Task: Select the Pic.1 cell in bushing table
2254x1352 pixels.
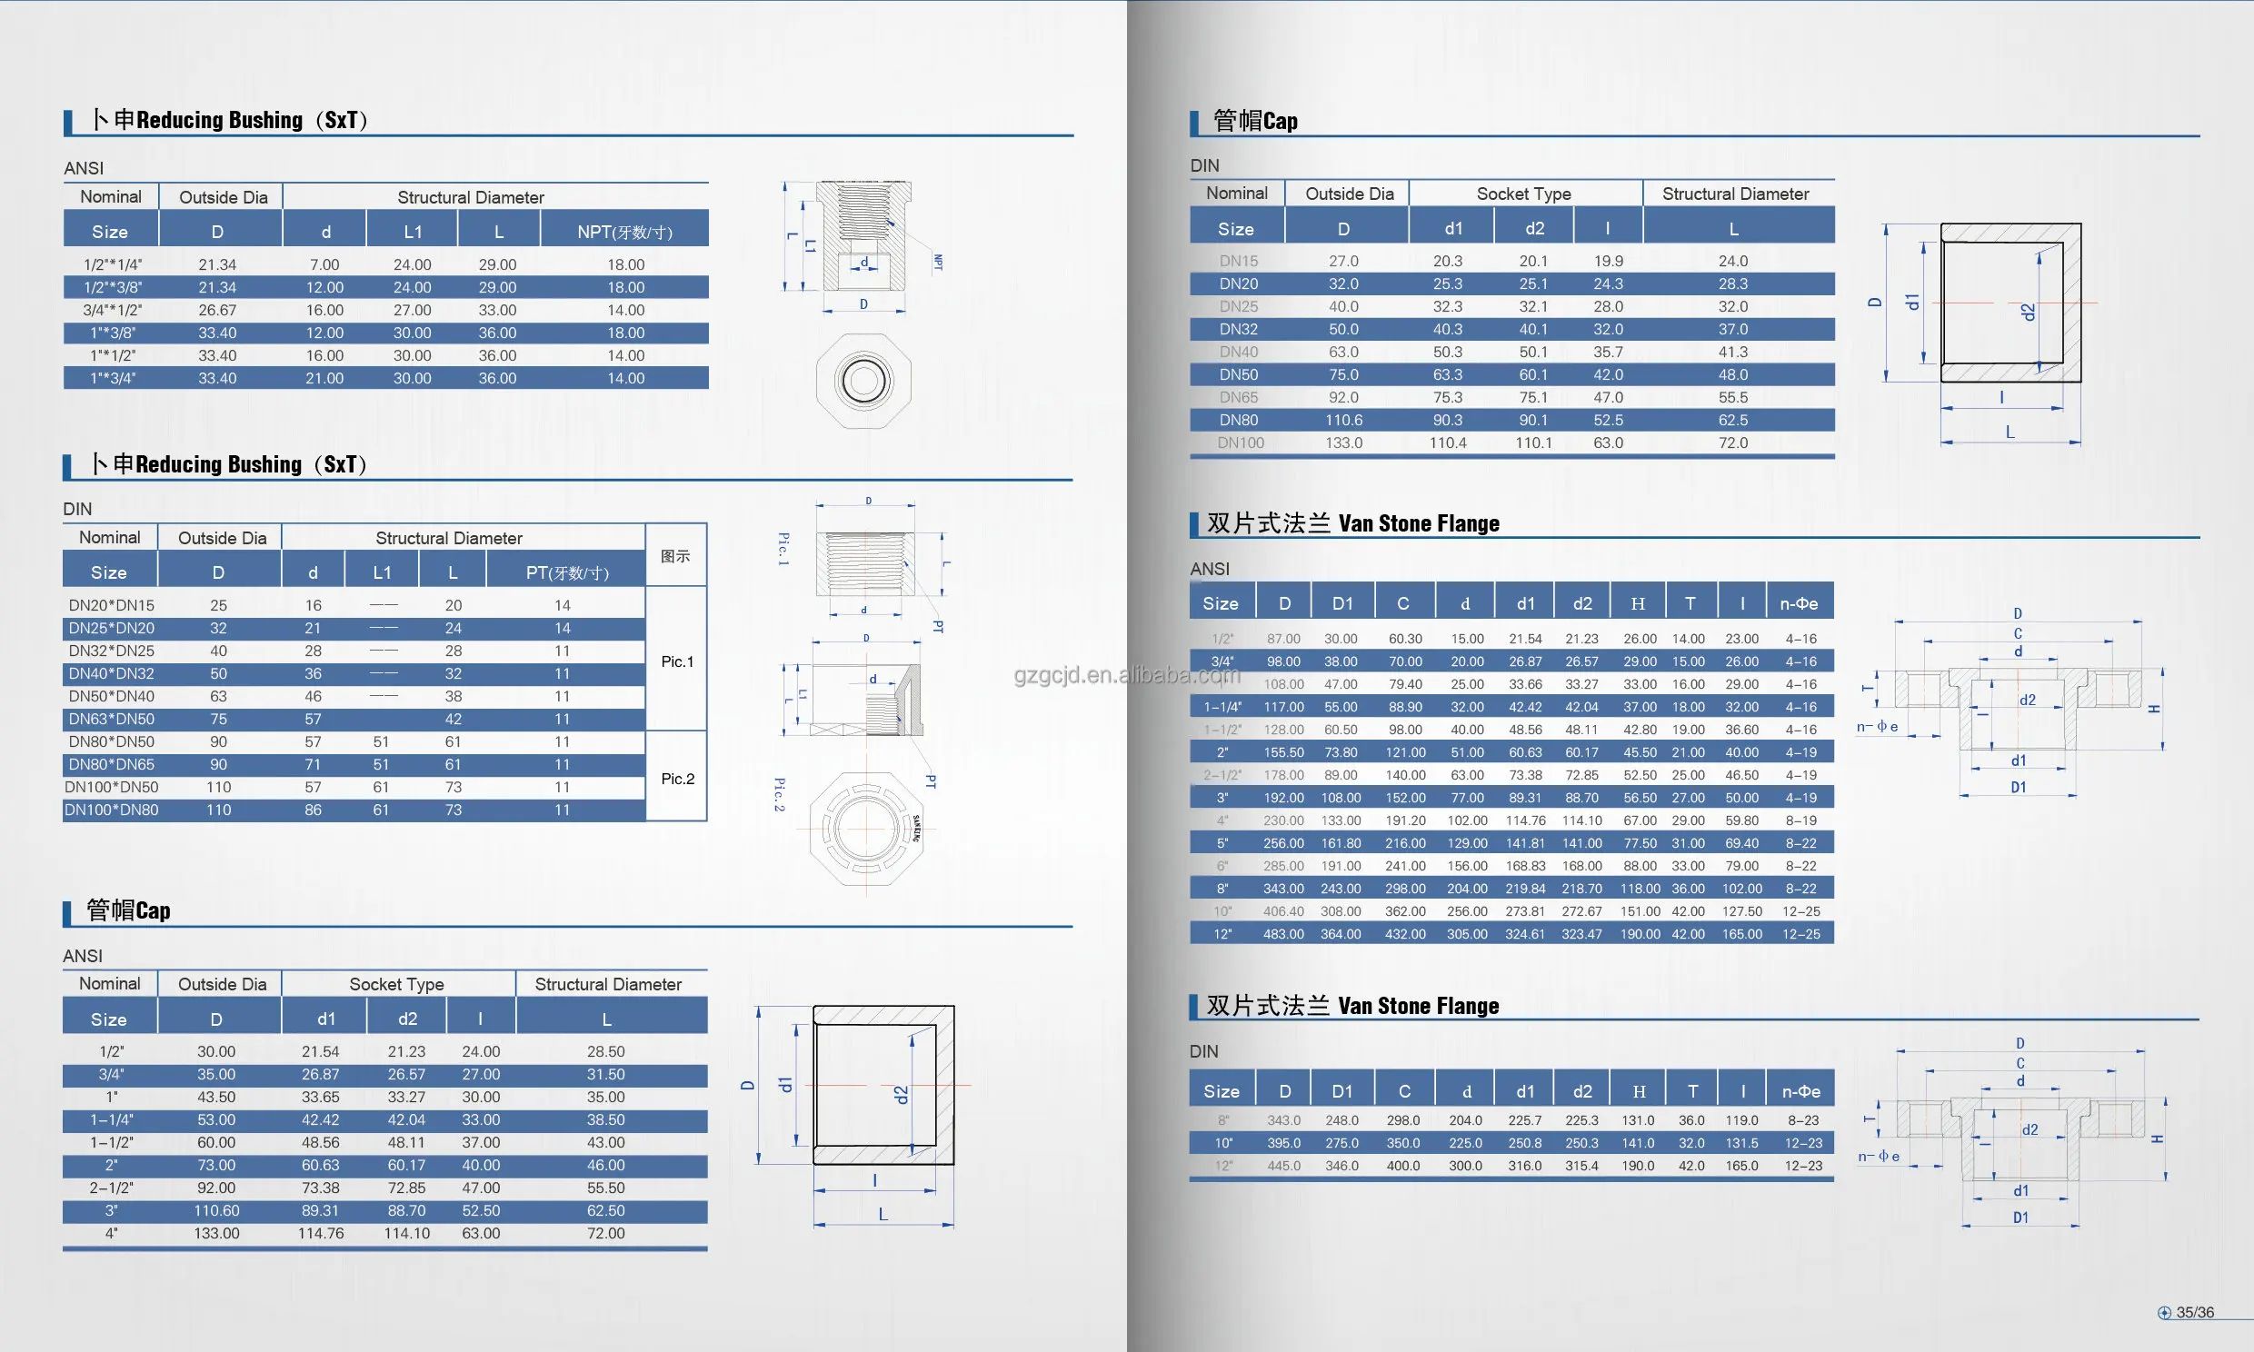Action: [x=677, y=661]
